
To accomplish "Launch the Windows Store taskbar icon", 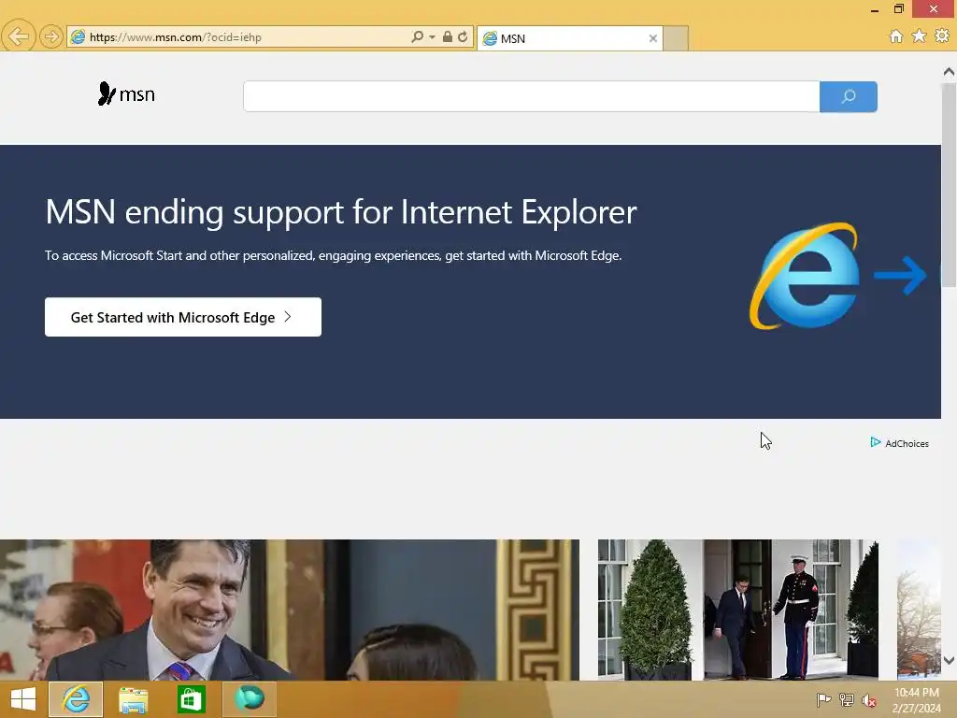I will coord(191,699).
